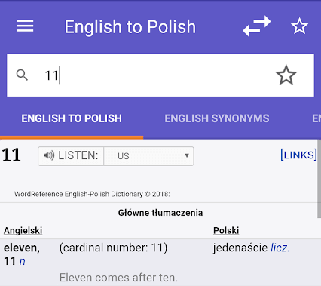
Task: Click inside the search field containing 11
Action: [x=160, y=75]
